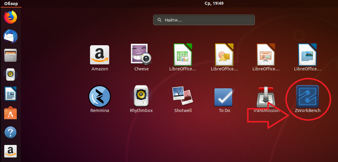Viewport: 338px width, 162px height.
Task: Click the Найти search field
Action: (204, 20)
